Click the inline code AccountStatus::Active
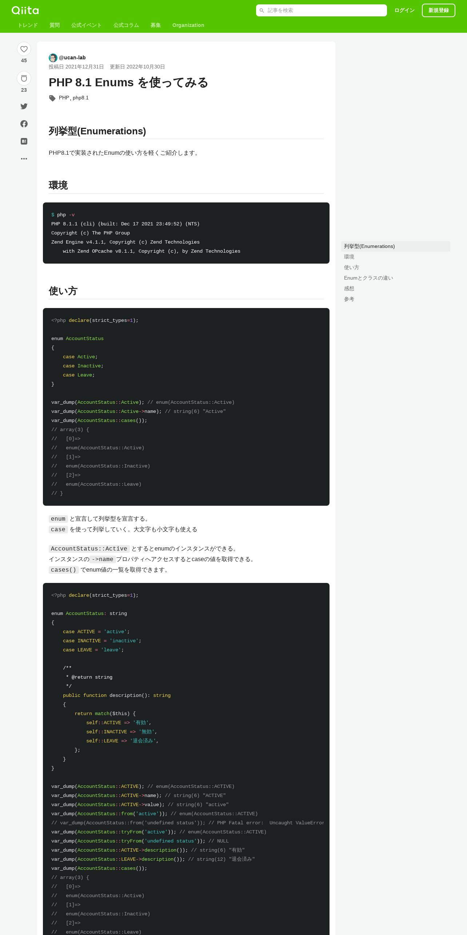The height and width of the screenshot is (935, 467). tap(89, 549)
